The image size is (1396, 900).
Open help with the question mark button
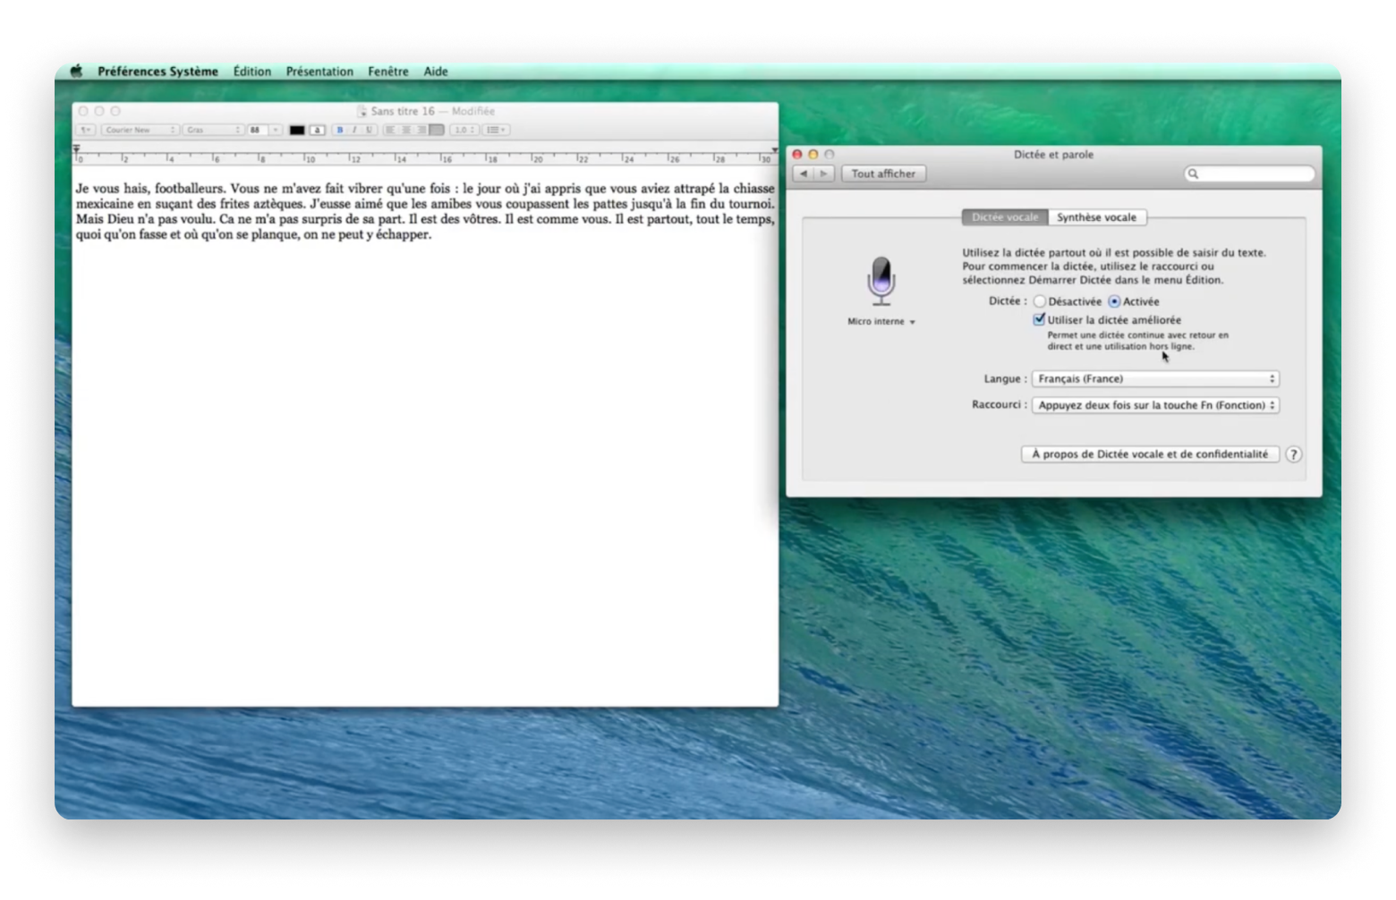click(x=1294, y=454)
